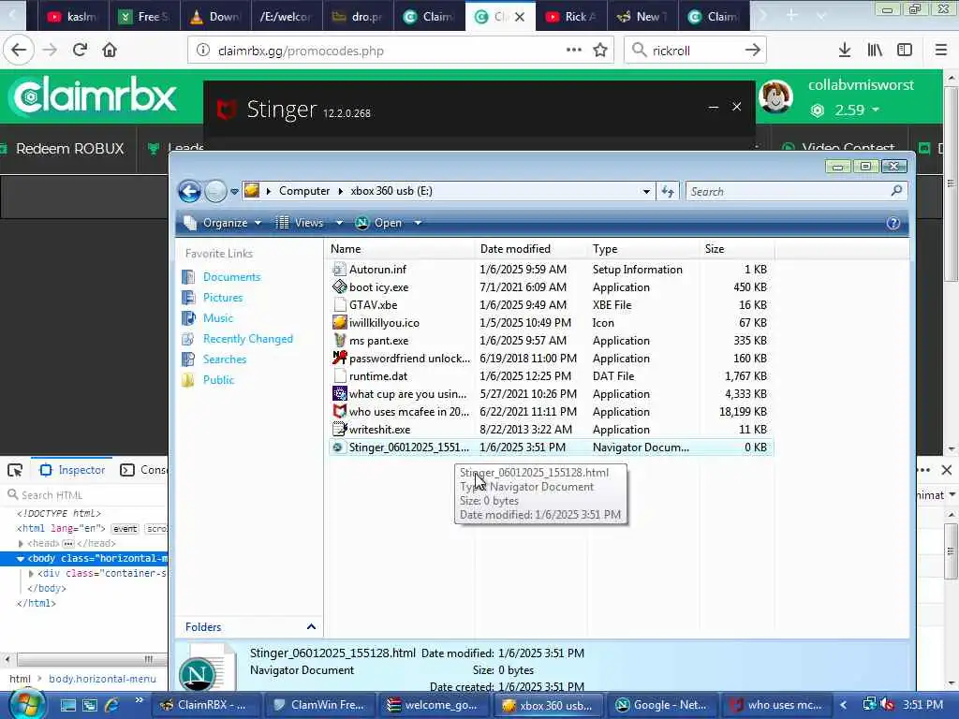Open the Explorer address history dropdown

point(646,191)
